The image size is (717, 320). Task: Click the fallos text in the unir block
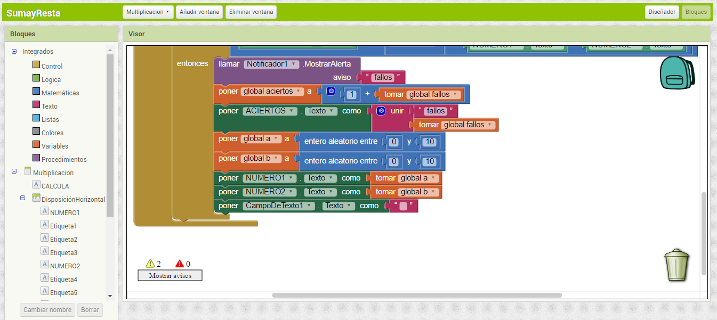tap(436, 111)
